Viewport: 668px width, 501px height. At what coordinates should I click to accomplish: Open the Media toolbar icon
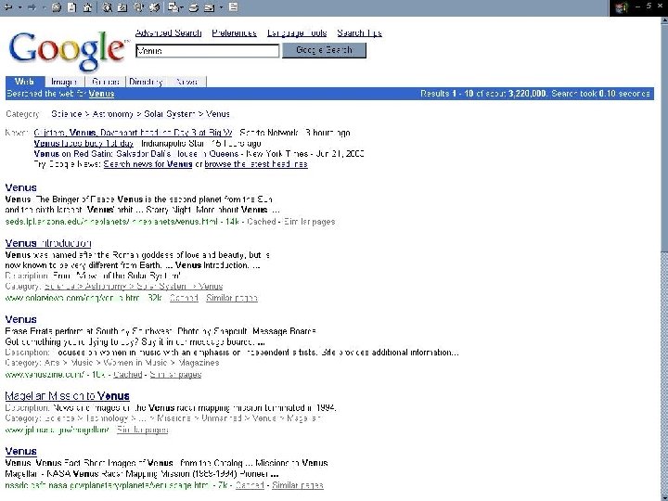tap(138, 6)
